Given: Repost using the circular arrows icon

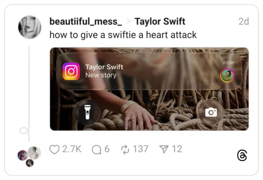Looking at the screenshot, I should pyautogui.click(x=125, y=149).
